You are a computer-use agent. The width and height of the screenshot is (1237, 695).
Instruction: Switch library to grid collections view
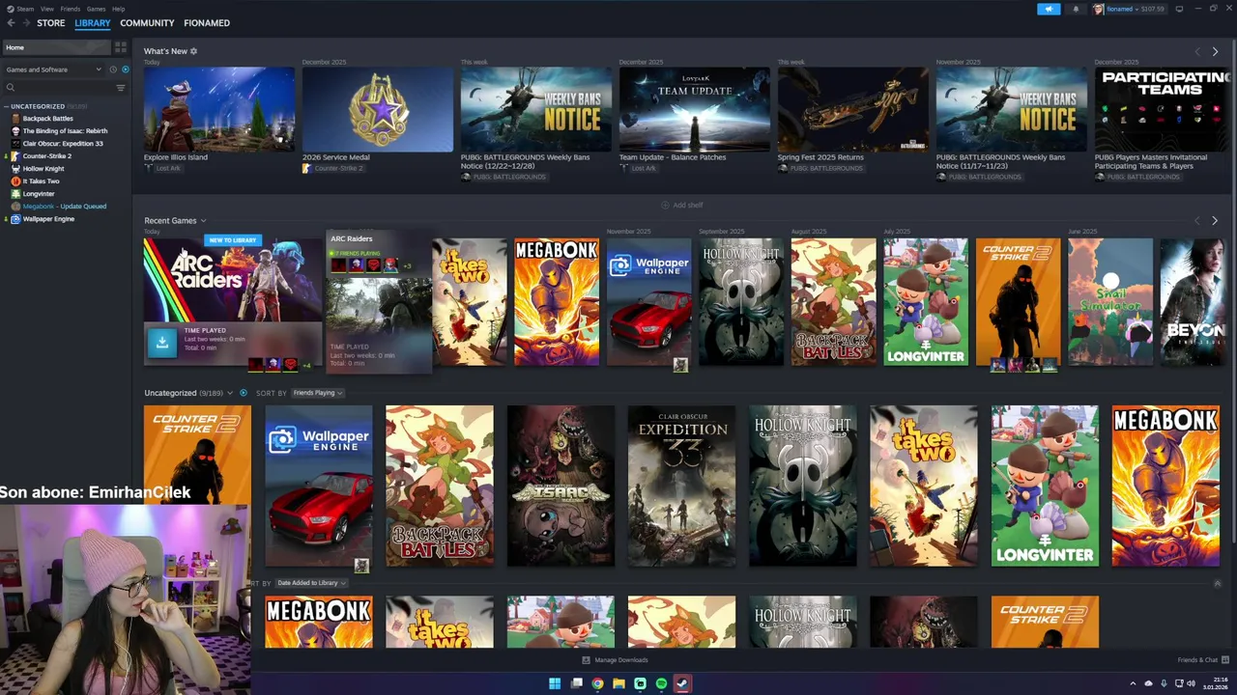coord(121,46)
